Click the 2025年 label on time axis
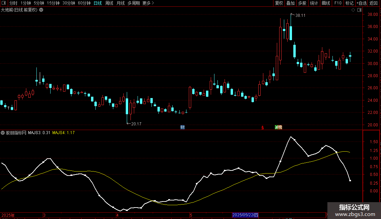Screen dimensions: 381x219 pos(8,215)
